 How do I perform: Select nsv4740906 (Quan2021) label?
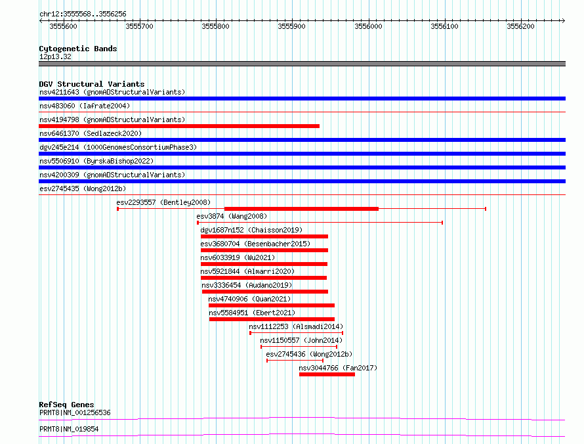pos(249,299)
